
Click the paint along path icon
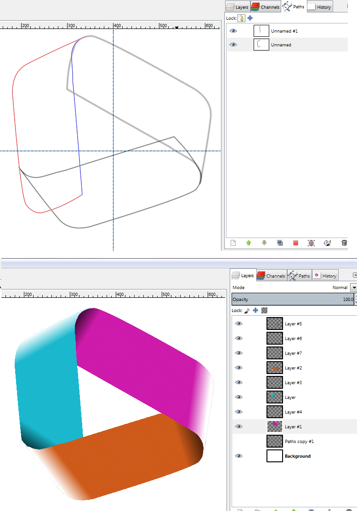327,243
